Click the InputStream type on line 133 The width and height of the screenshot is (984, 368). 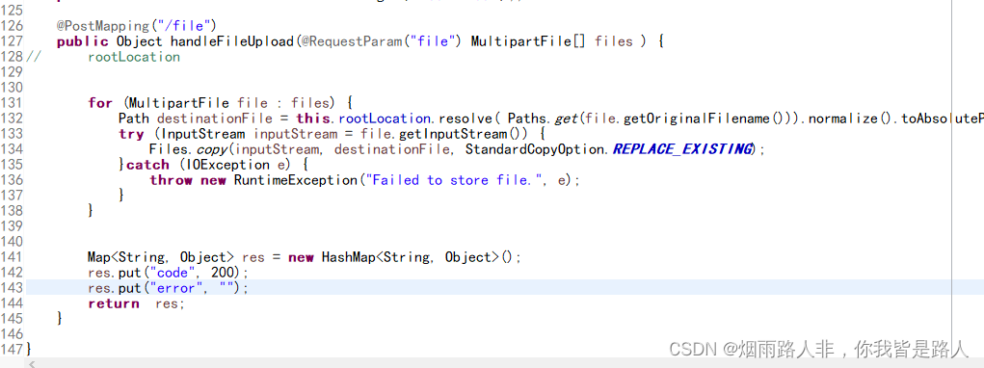tap(203, 134)
